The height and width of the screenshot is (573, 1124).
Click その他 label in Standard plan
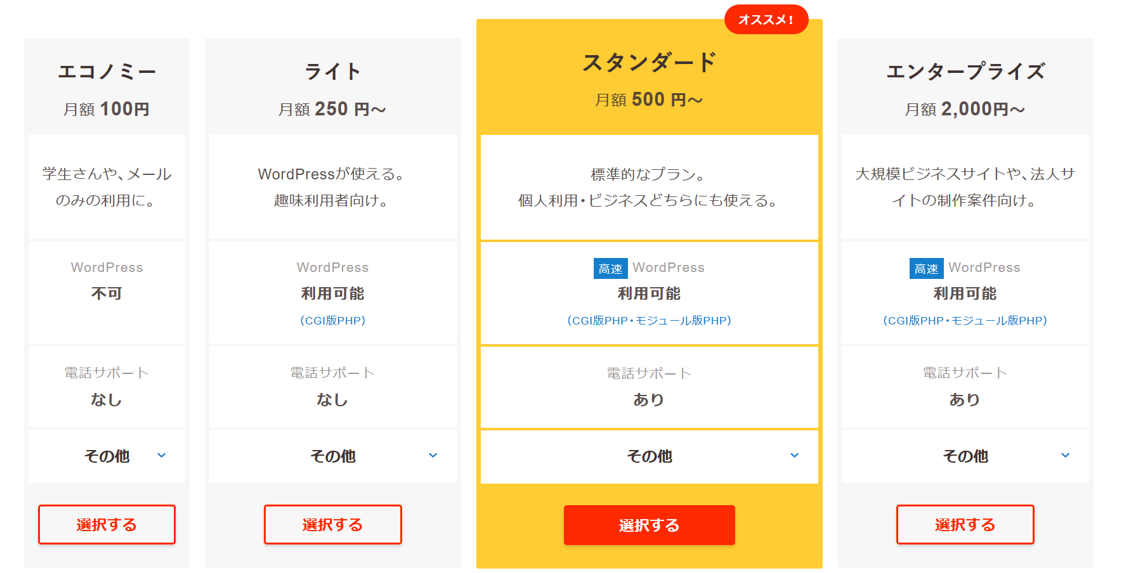649,456
